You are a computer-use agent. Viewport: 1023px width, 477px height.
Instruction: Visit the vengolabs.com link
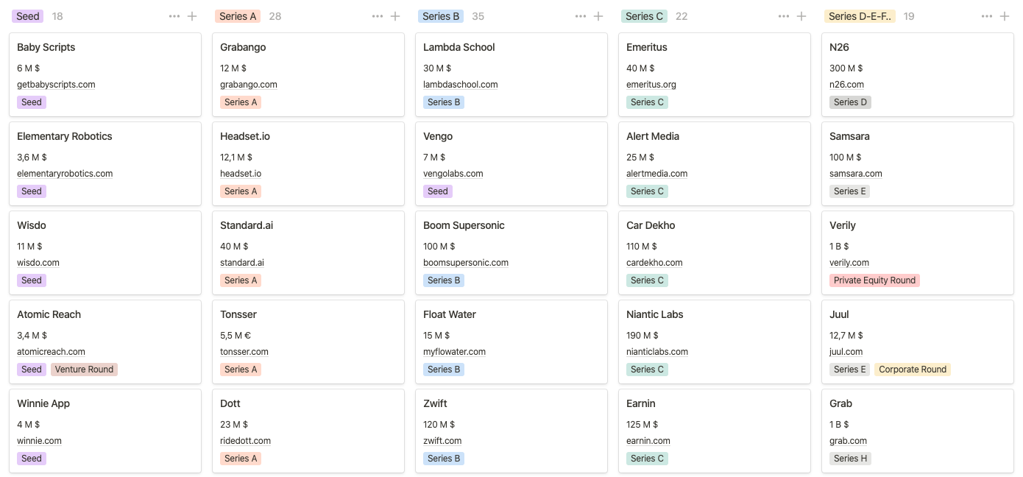pyautogui.click(x=453, y=174)
